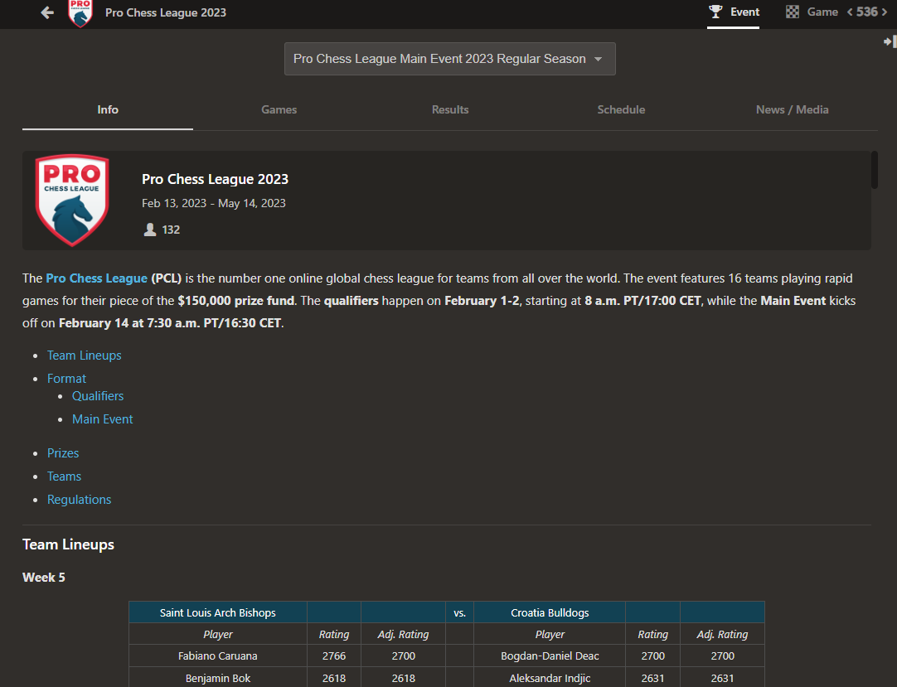Click the '$150,000 prize fund' text

[235, 301]
